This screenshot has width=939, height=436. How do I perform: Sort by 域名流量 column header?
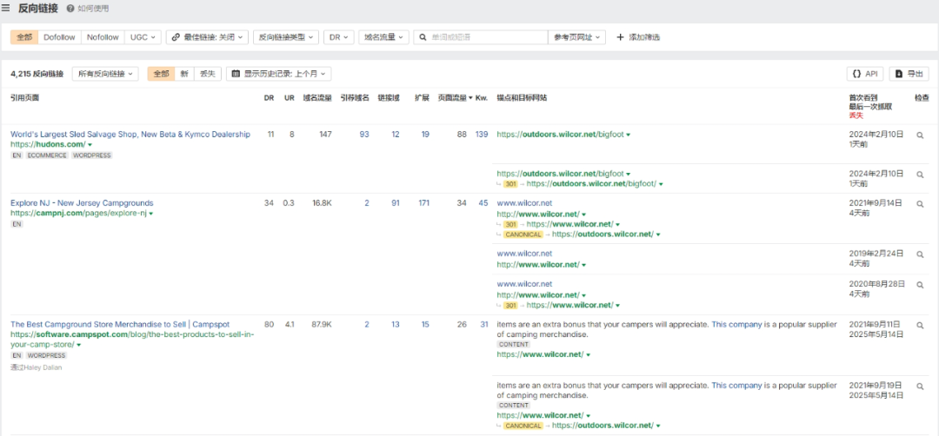point(317,98)
